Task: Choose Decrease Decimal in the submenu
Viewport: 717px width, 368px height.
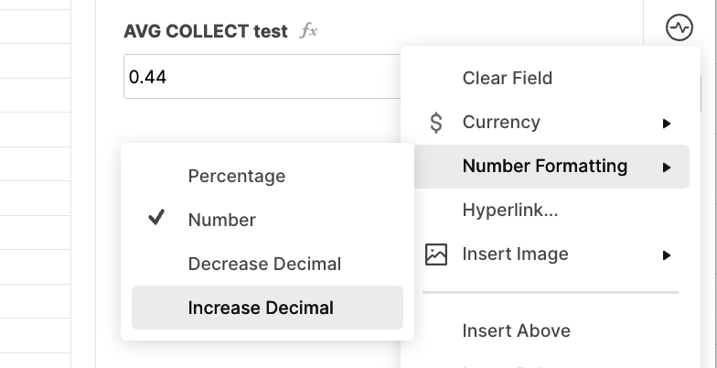Action: coord(264,264)
